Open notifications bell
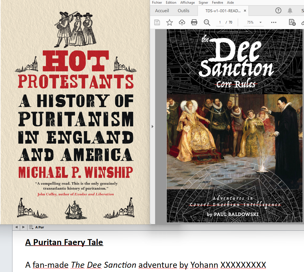This screenshot has height=272, width=304. pyautogui.click(x=290, y=11)
